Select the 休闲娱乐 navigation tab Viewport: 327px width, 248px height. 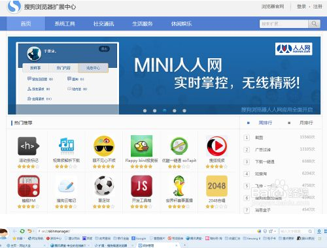coord(181,23)
